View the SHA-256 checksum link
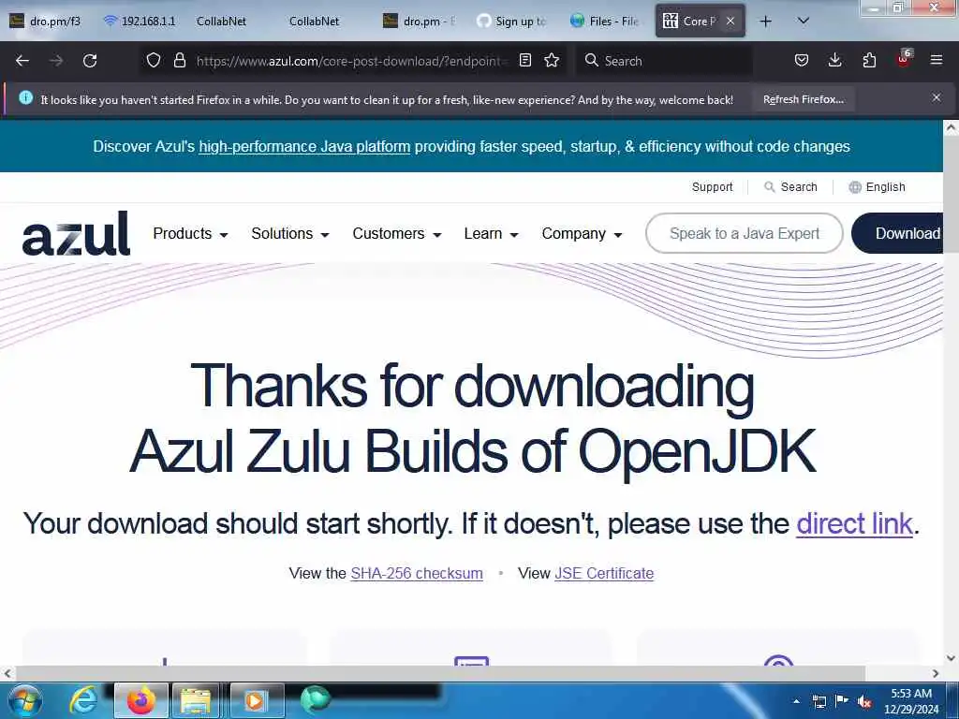 pos(417,574)
